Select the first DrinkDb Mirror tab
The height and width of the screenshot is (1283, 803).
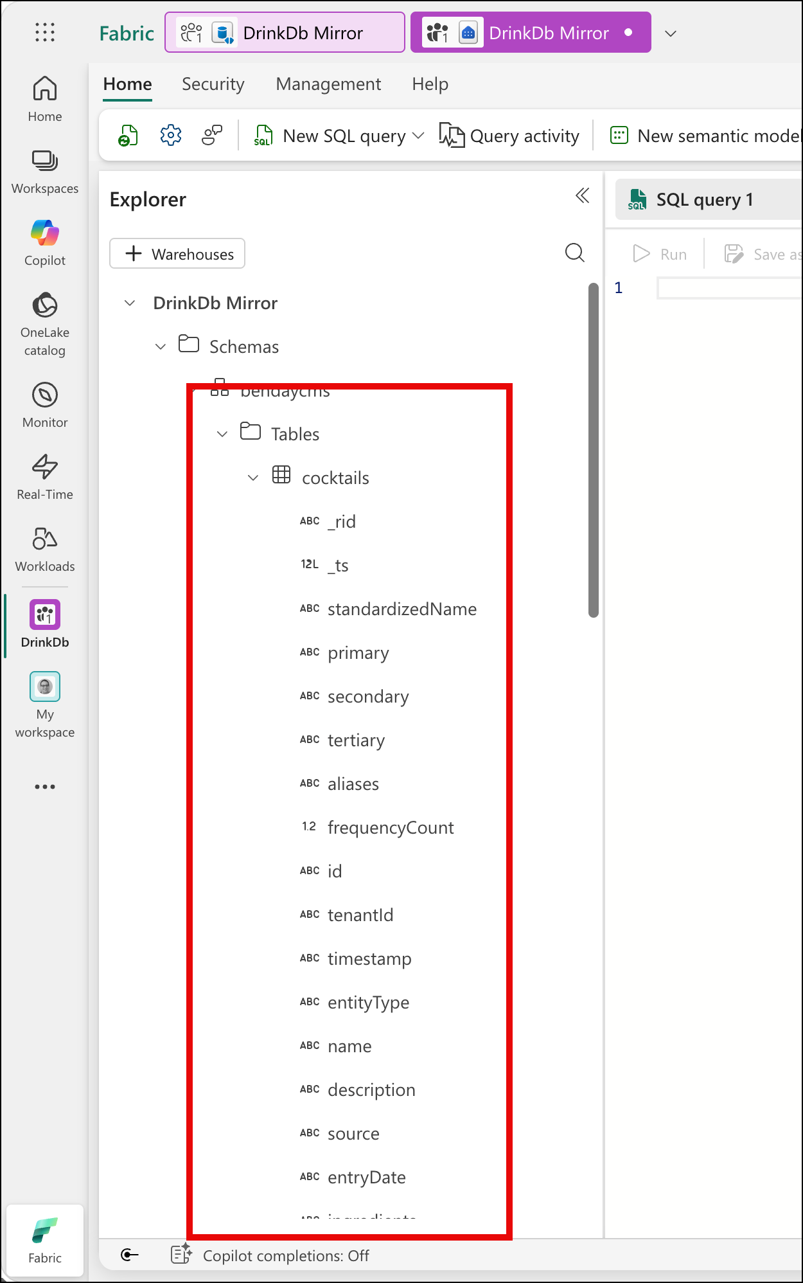pos(285,32)
